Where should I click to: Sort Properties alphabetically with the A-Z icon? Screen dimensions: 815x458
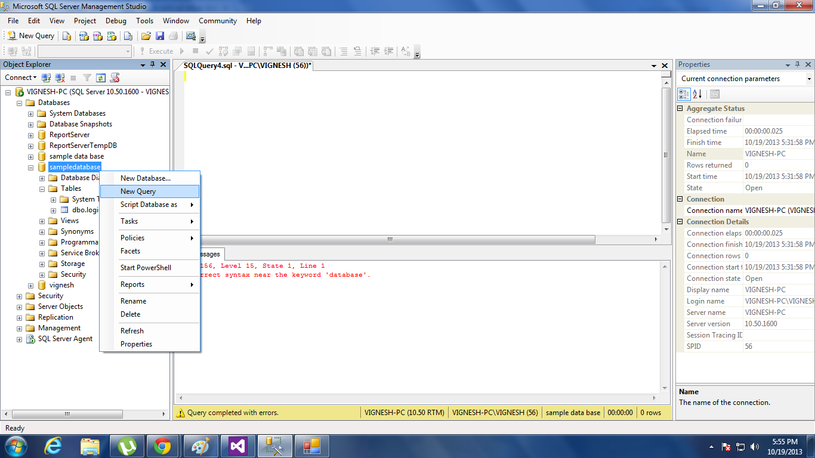coord(696,94)
